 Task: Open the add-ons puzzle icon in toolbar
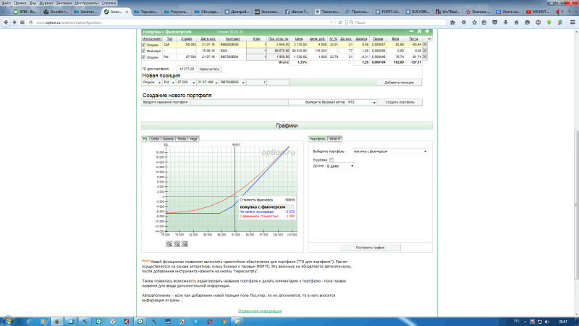[x=453, y=22]
